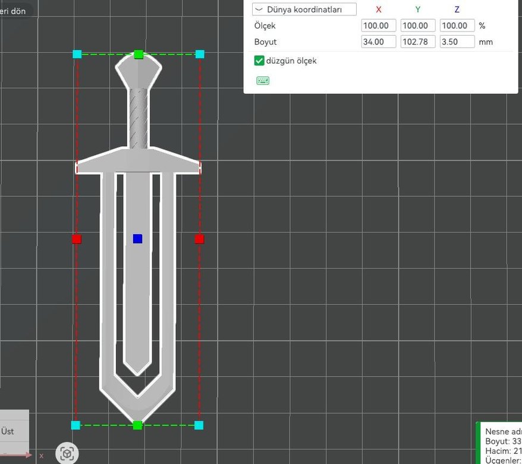Click the left red X-axis scale handle
Image resolution: width=522 pixels, height=464 pixels.
pyautogui.click(x=77, y=239)
